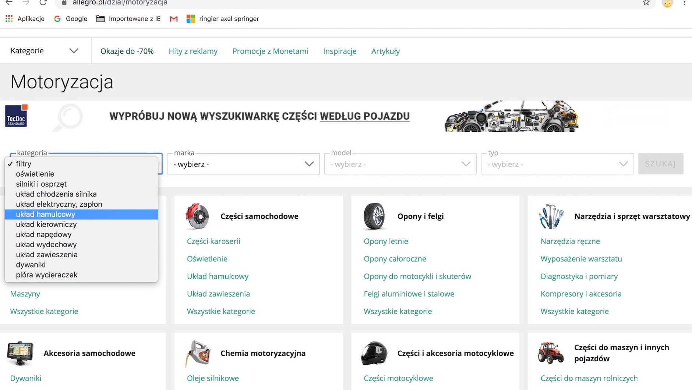Select układ hamulcowy highlighted option
This screenshot has height=390, width=692.
81,214
